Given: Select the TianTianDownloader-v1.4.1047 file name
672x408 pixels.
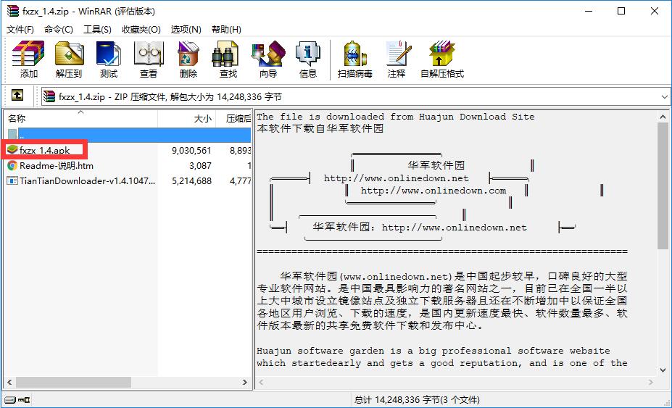Looking at the screenshot, I should [x=88, y=181].
